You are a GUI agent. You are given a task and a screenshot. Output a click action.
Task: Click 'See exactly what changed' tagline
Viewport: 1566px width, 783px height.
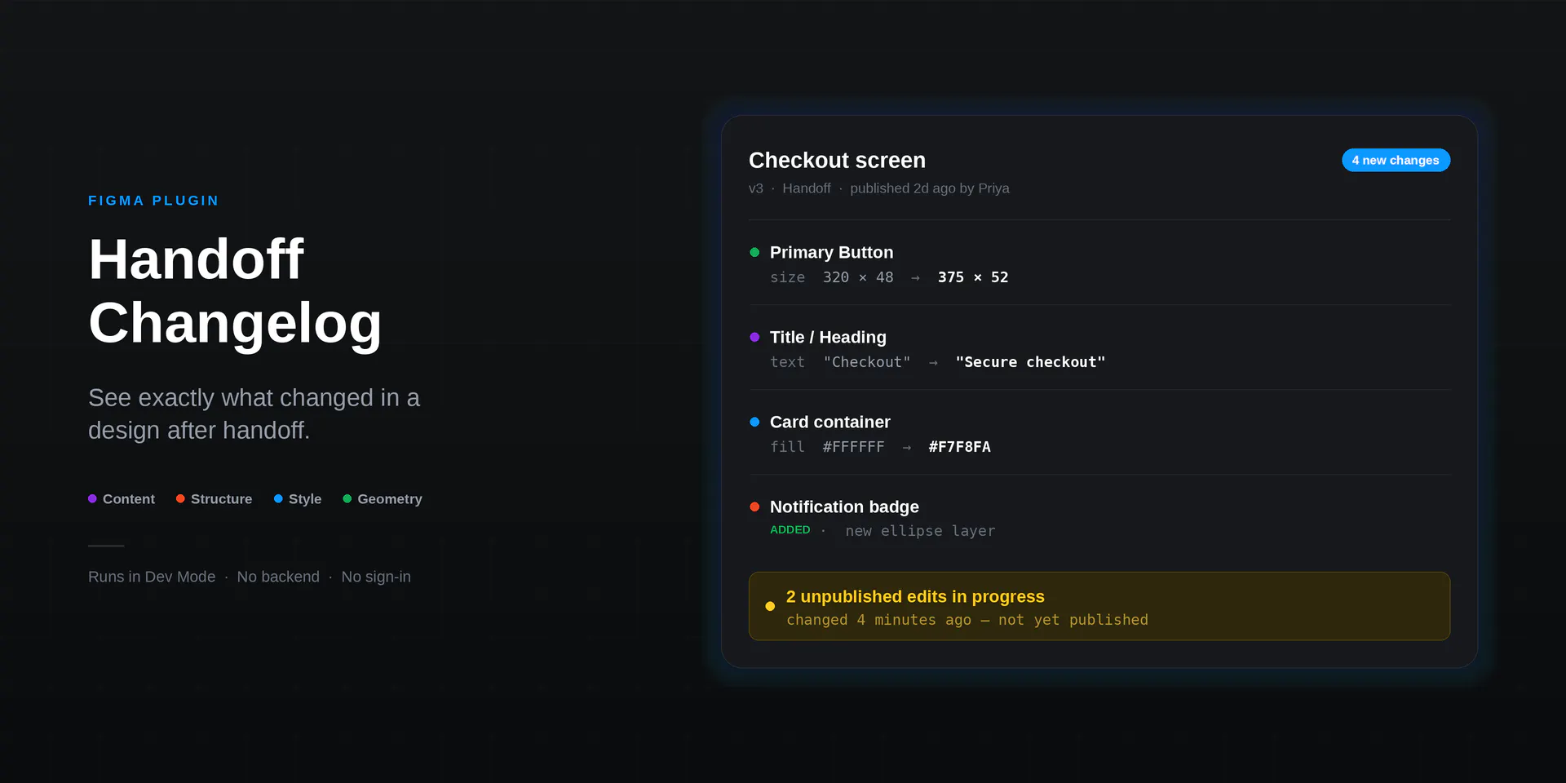(x=254, y=414)
